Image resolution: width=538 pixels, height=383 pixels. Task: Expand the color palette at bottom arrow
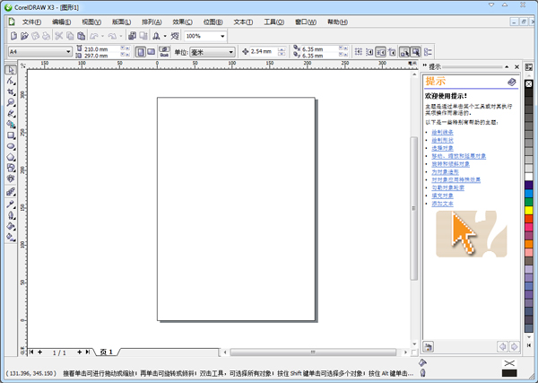tap(529, 345)
